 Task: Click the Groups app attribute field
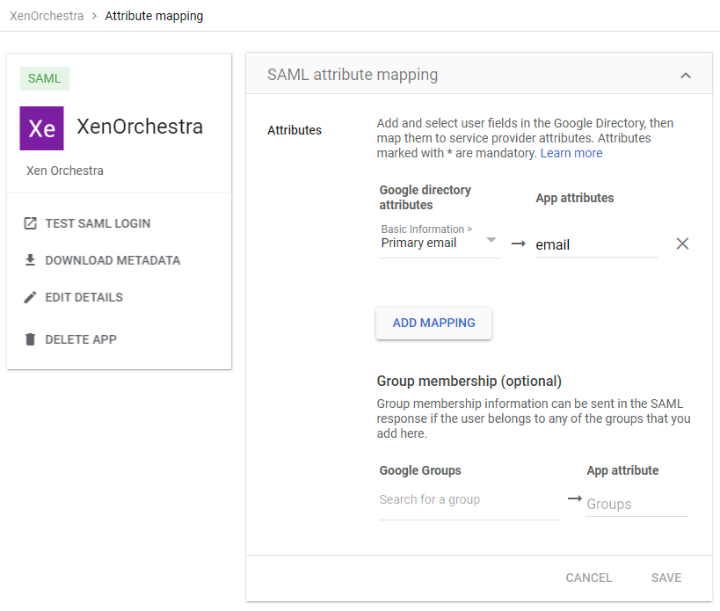(636, 505)
